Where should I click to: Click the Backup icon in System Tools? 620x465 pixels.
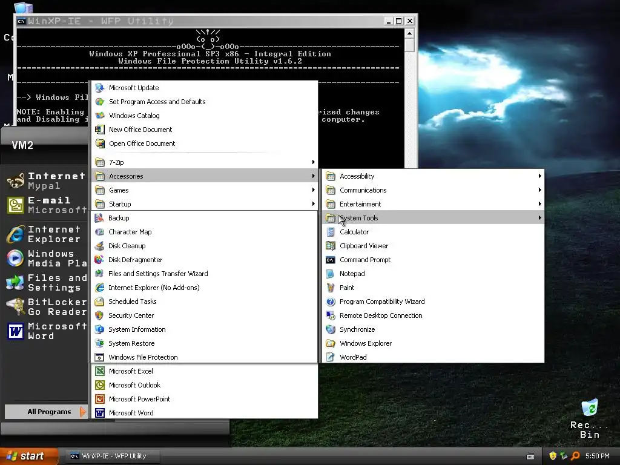[99, 218]
